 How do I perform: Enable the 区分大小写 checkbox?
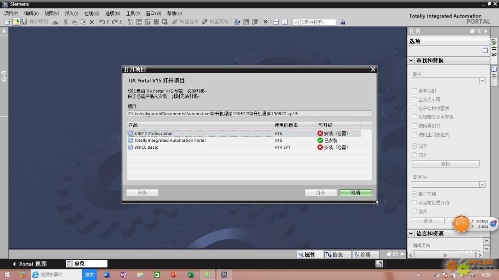pos(414,99)
